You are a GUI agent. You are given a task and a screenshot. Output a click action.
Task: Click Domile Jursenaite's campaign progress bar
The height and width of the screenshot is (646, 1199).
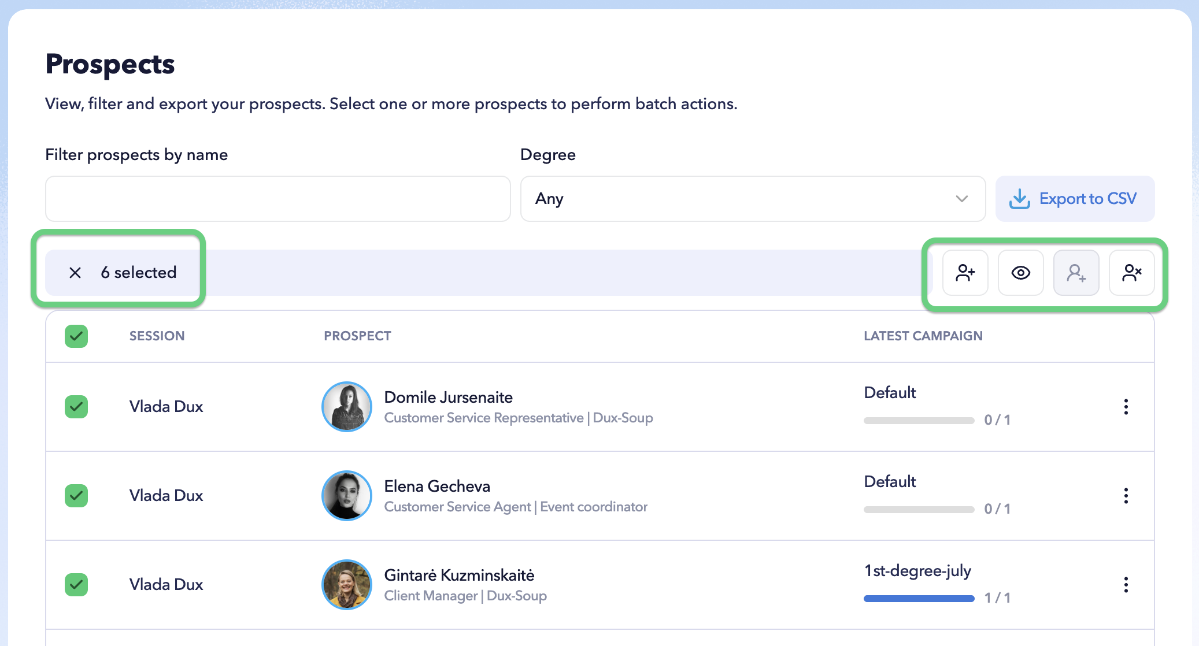[x=919, y=421]
